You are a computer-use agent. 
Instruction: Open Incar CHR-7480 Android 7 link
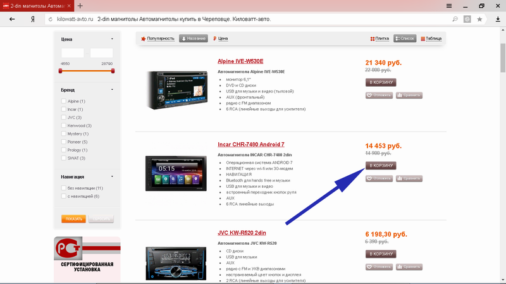coord(250,144)
